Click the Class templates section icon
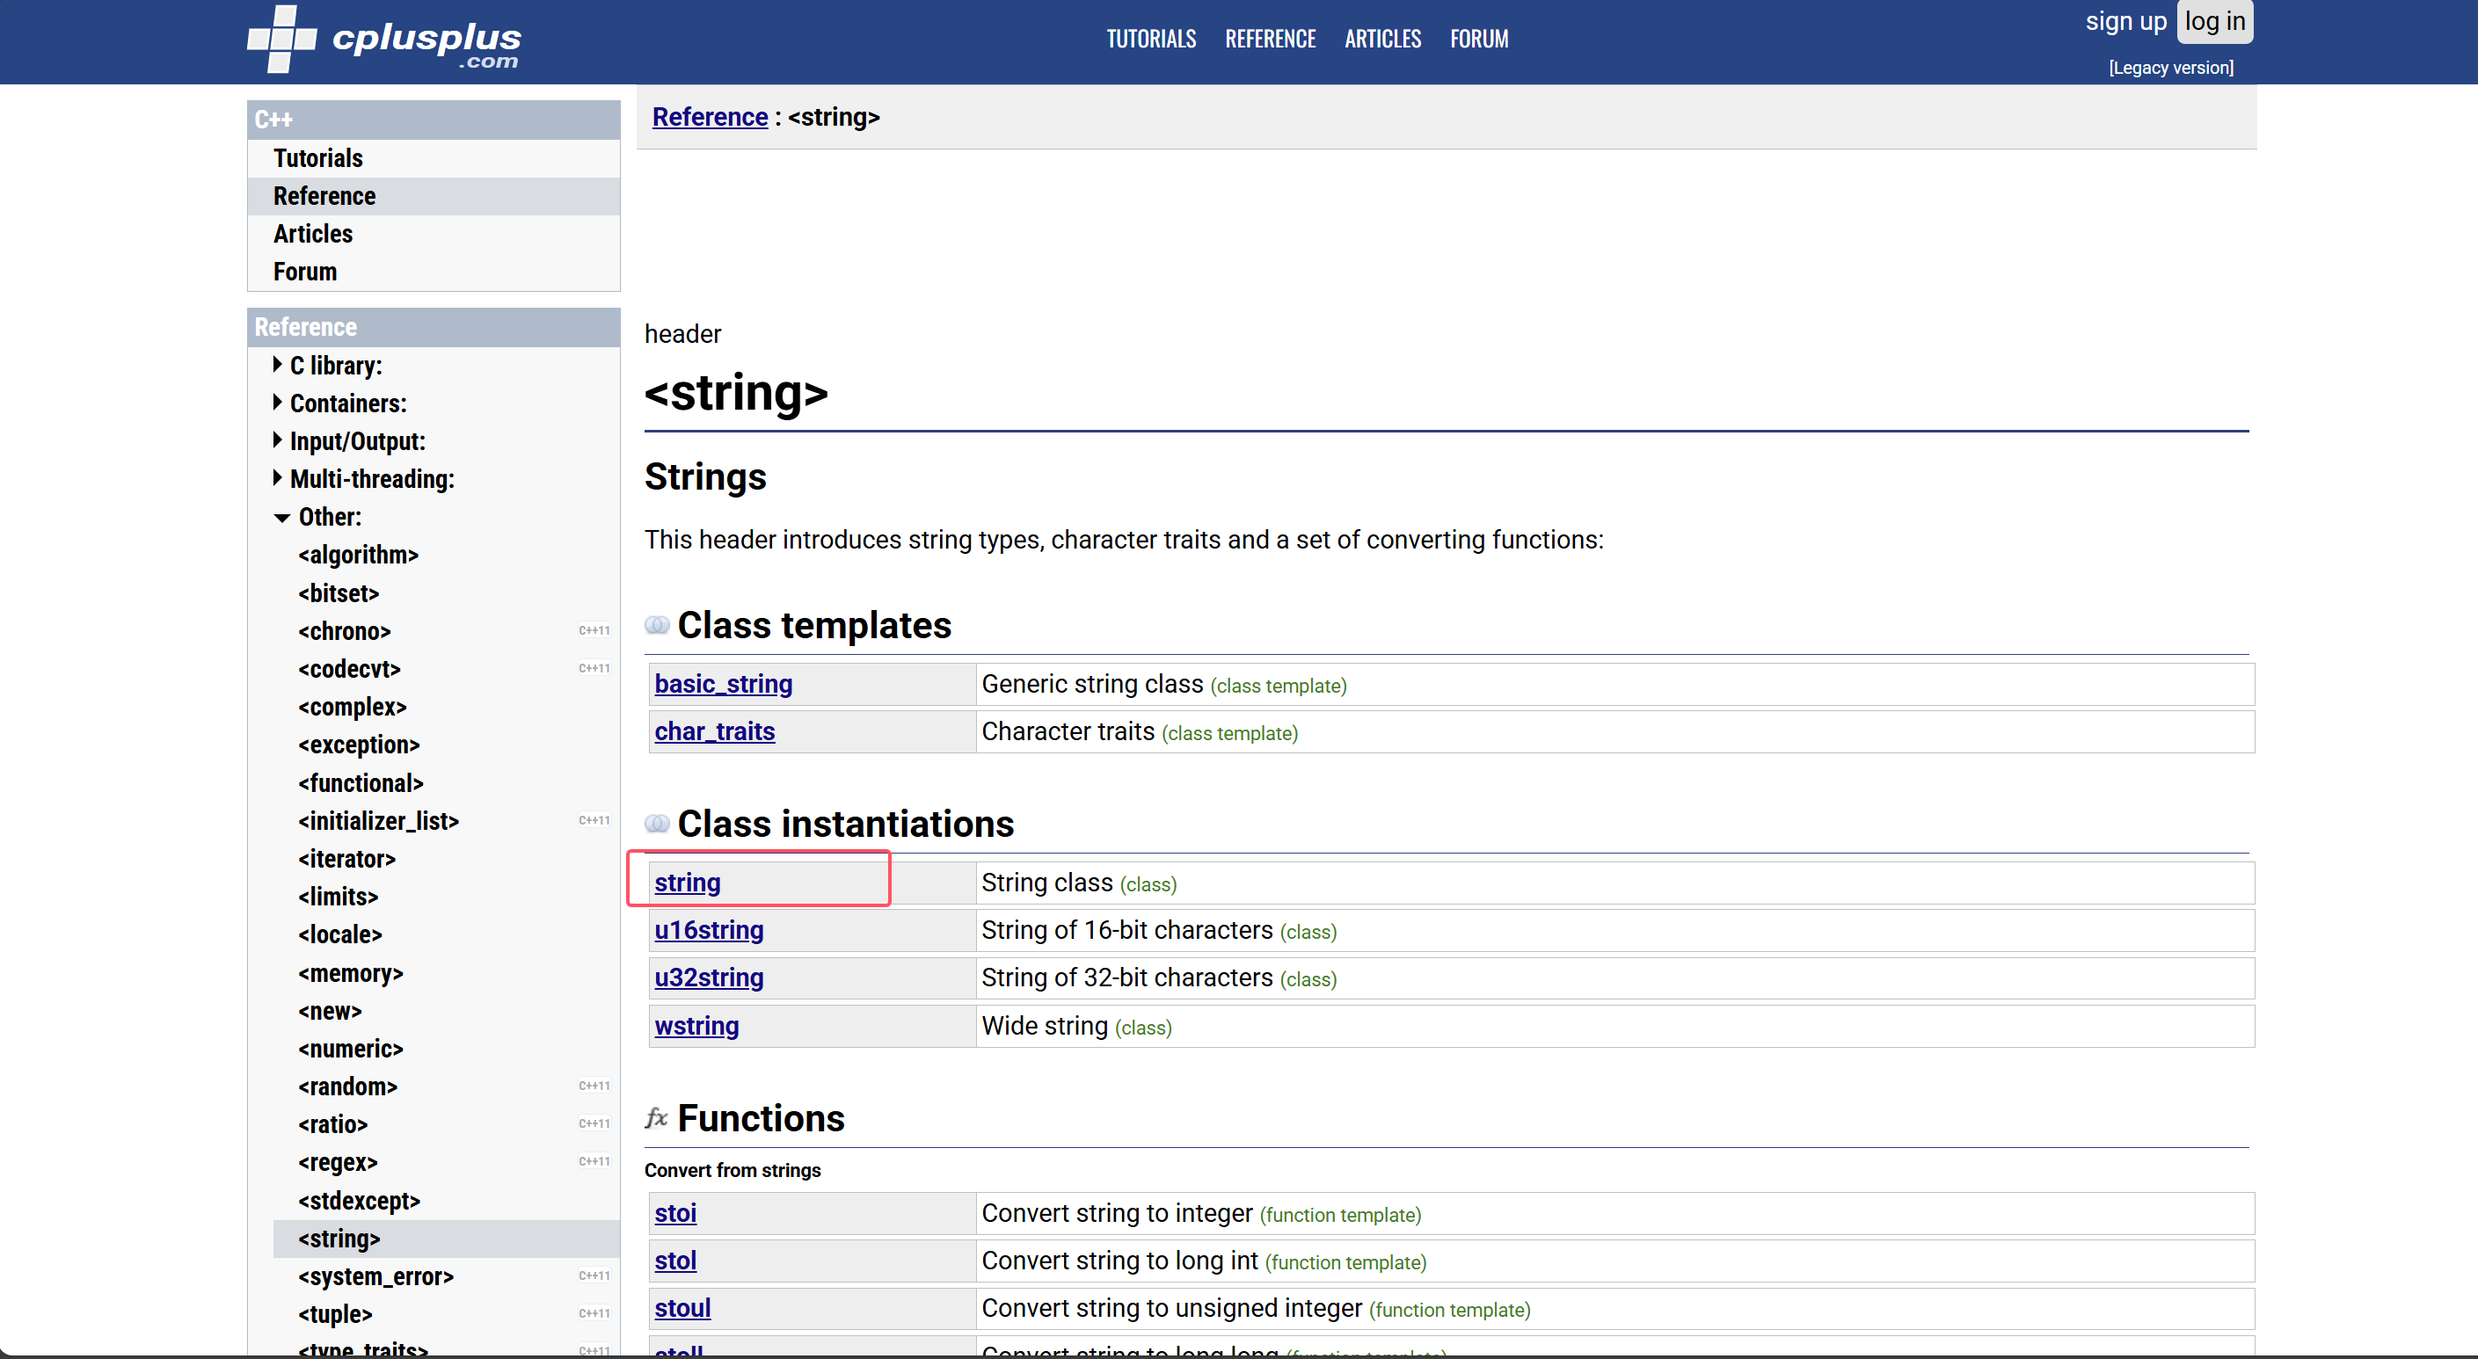Viewport: 2478px width, 1359px height. pyautogui.click(x=657, y=626)
